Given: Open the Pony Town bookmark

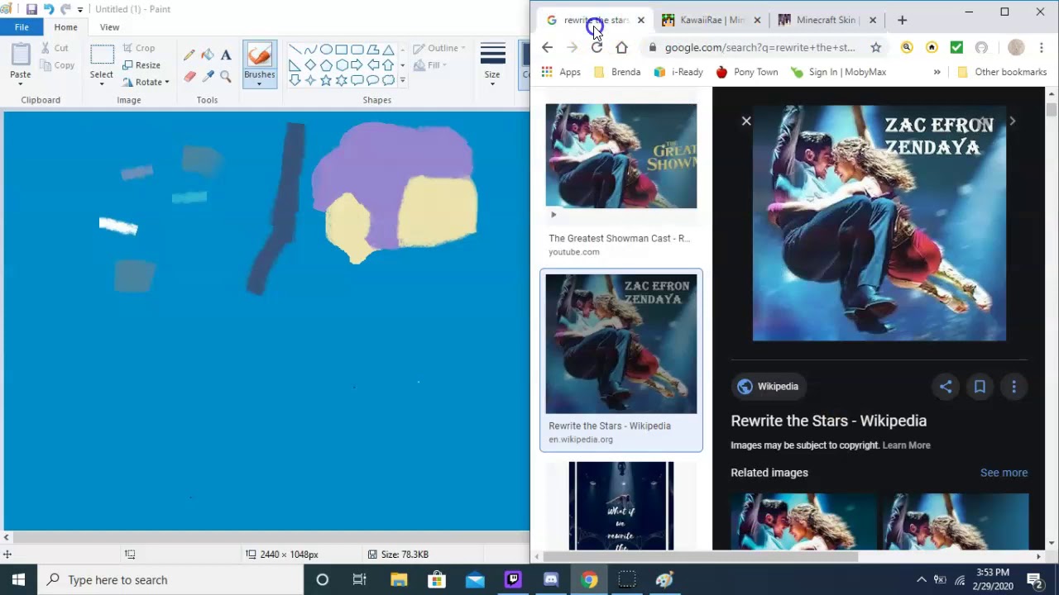Looking at the screenshot, I should coord(747,72).
